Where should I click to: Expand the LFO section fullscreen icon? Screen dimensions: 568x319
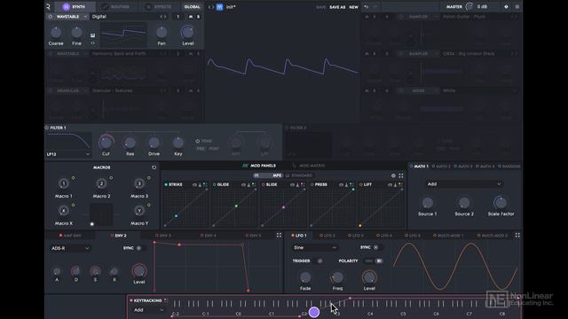point(517,235)
